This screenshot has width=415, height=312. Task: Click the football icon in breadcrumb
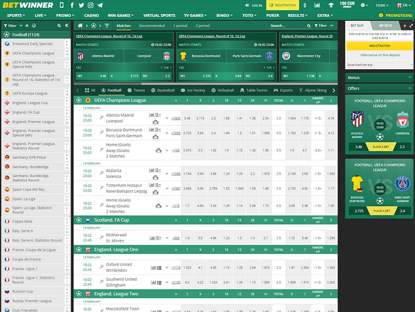pos(94,26)
